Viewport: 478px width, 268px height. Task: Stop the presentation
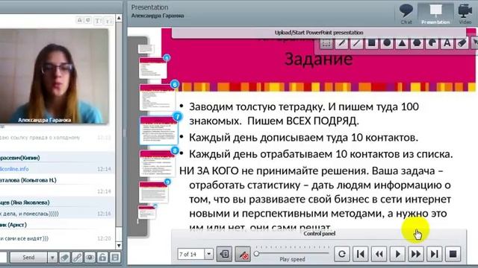pyautogui.click(x=453, y=254)
